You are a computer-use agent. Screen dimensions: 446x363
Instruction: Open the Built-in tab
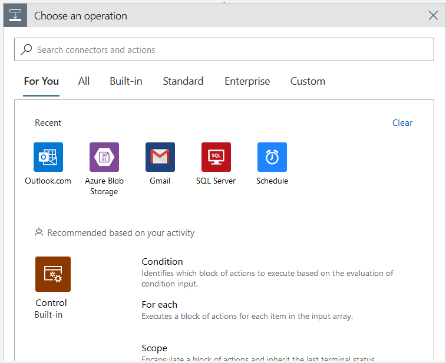point(126,81)
